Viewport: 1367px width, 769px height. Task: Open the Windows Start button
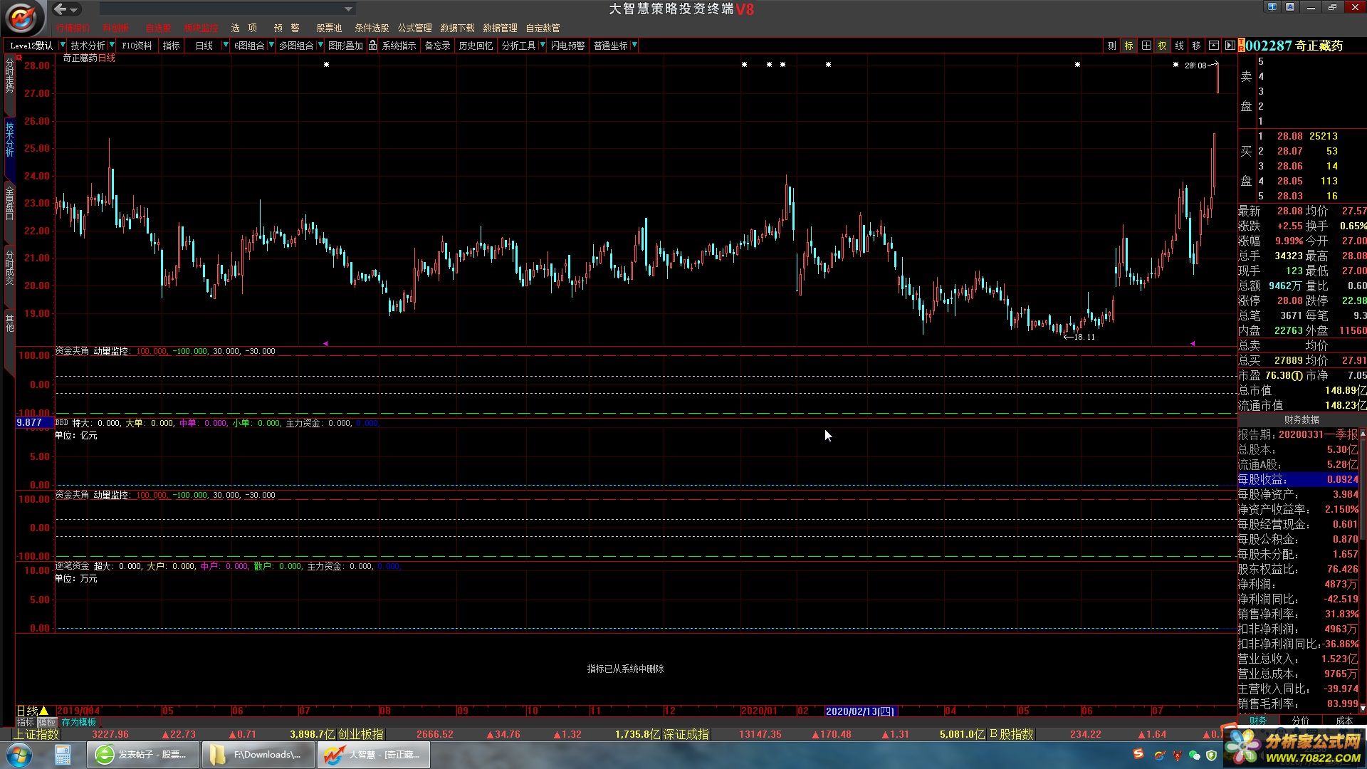(x=19, y=754)
